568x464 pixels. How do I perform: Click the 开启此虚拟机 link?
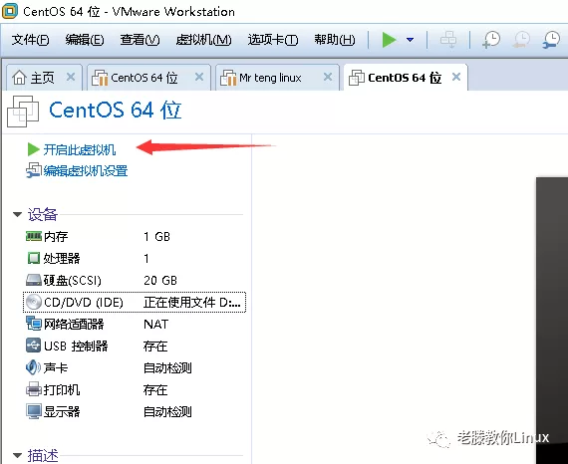click(80, 149)
